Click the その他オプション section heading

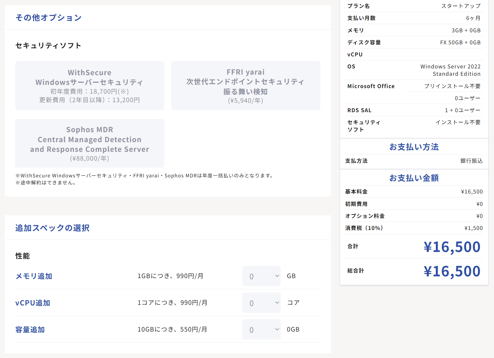pos(48,18)
